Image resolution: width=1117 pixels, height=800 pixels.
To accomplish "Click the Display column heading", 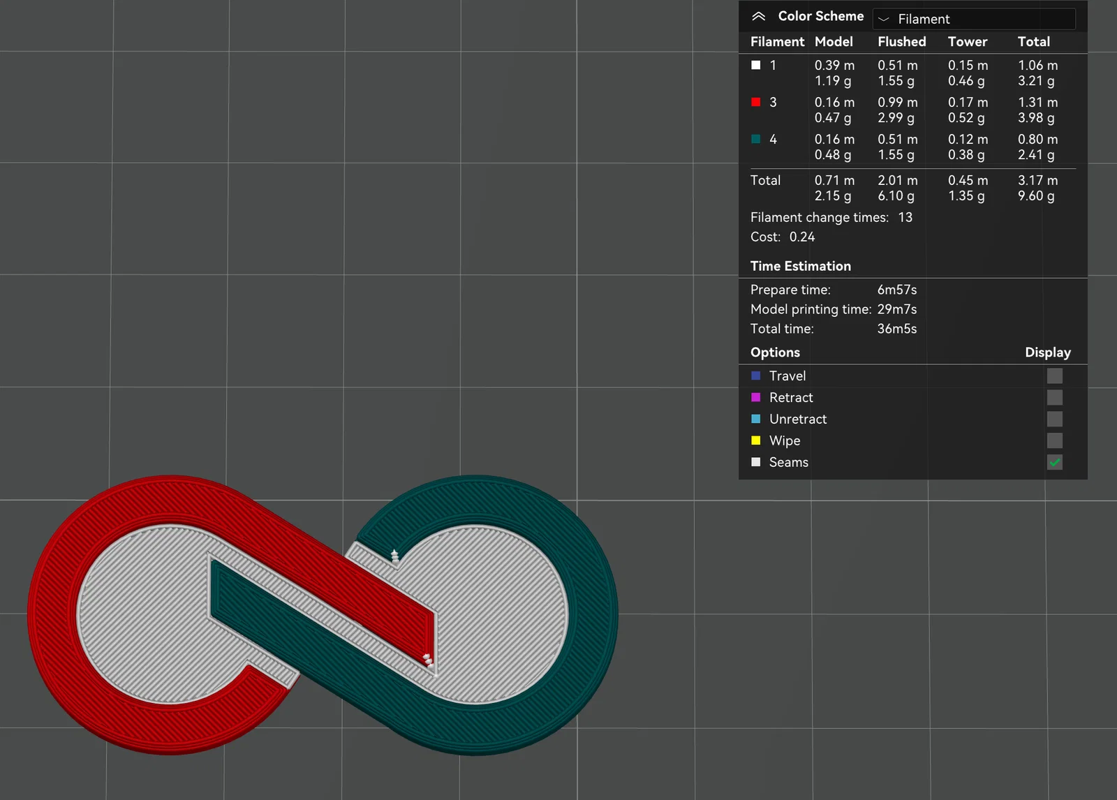I will [1048, 353].
